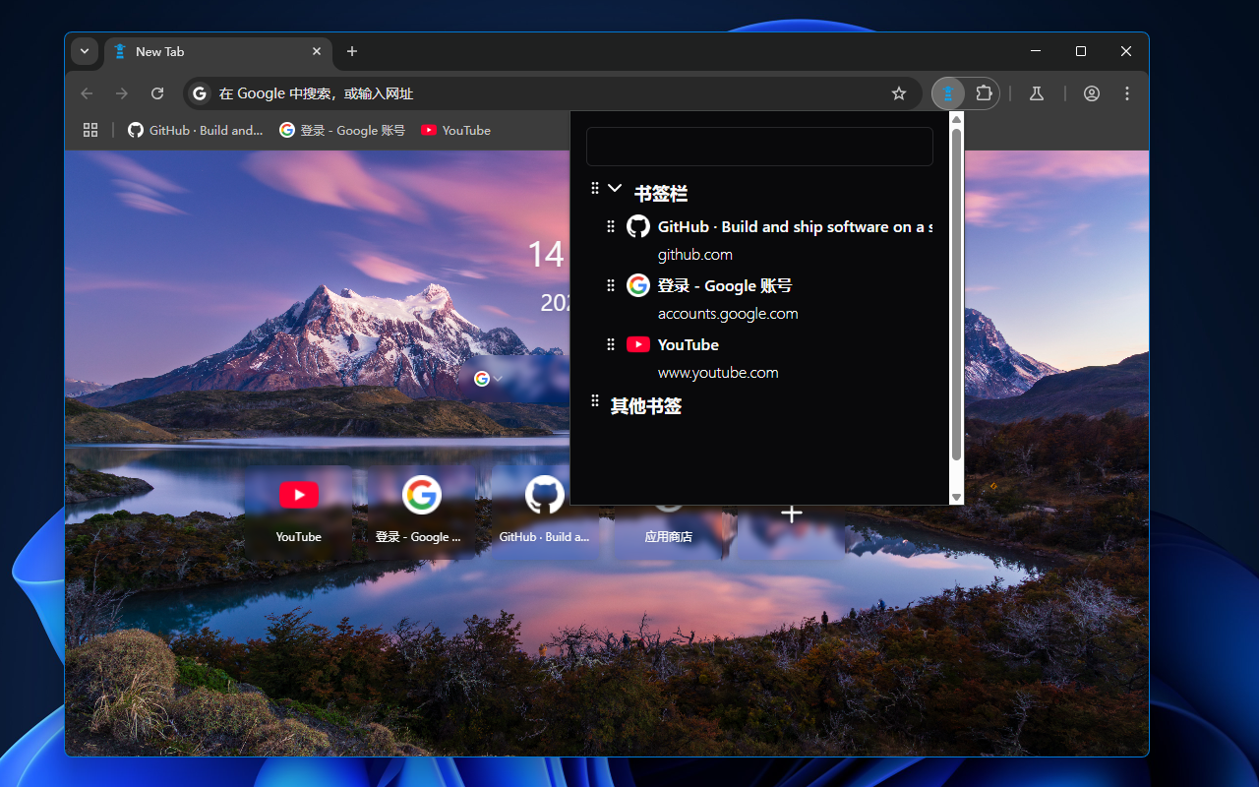Image resolution: width=1259 pixels, height=787 pixels.
Task: Click the popup scrollbar's up arrow
Action: (x=956, y=119)
